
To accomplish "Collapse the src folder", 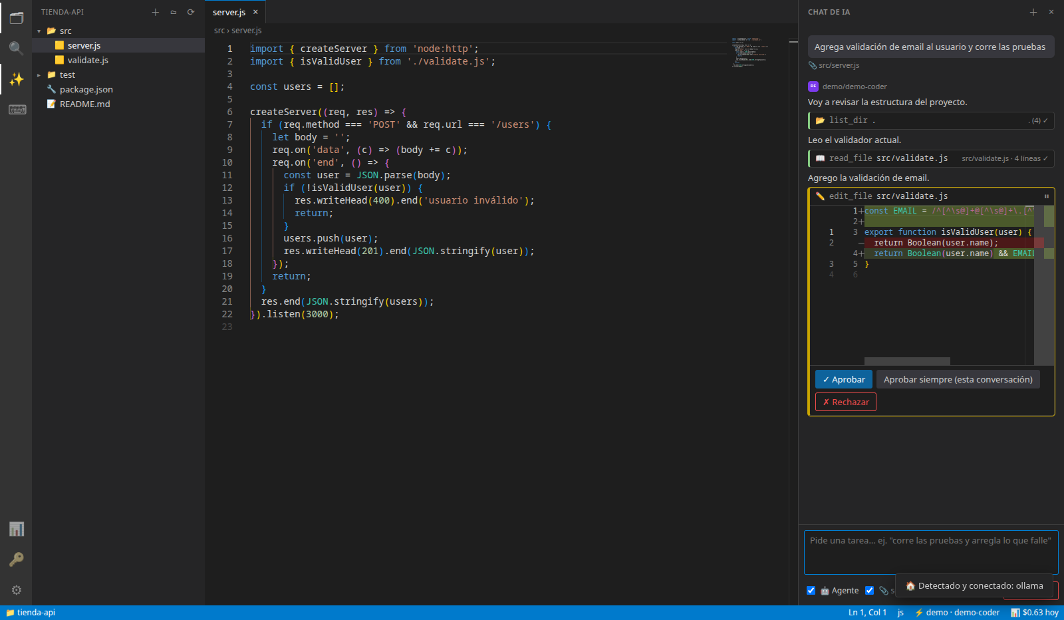I will click(x=39, y=31).
